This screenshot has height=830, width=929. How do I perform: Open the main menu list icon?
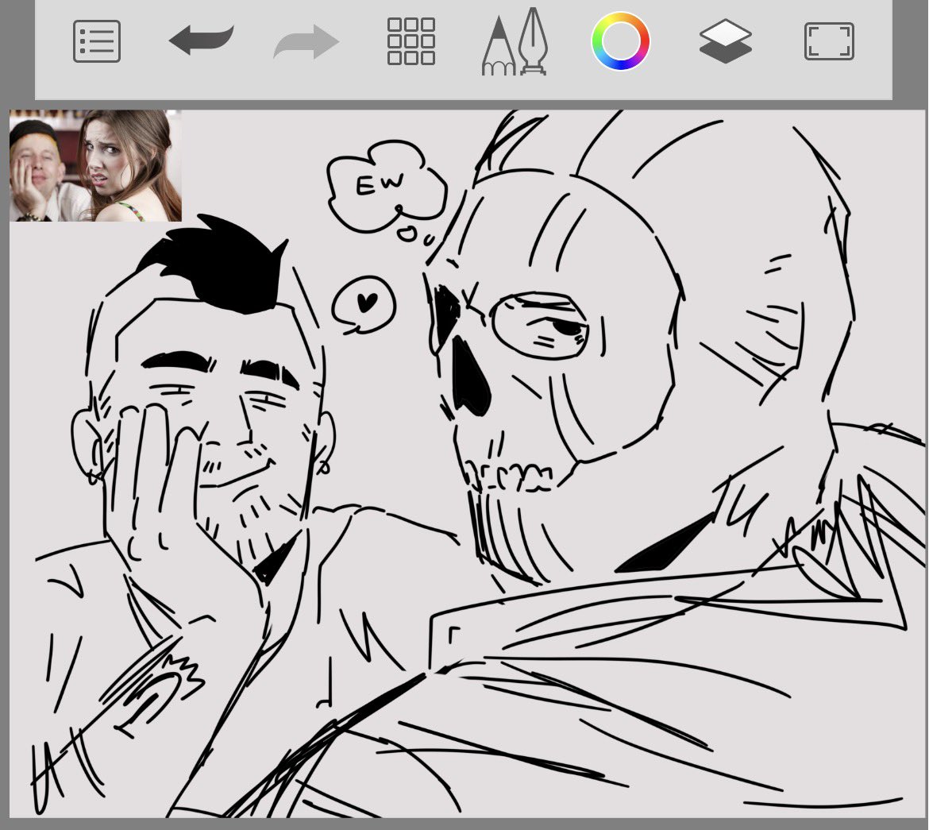[97, 41]
